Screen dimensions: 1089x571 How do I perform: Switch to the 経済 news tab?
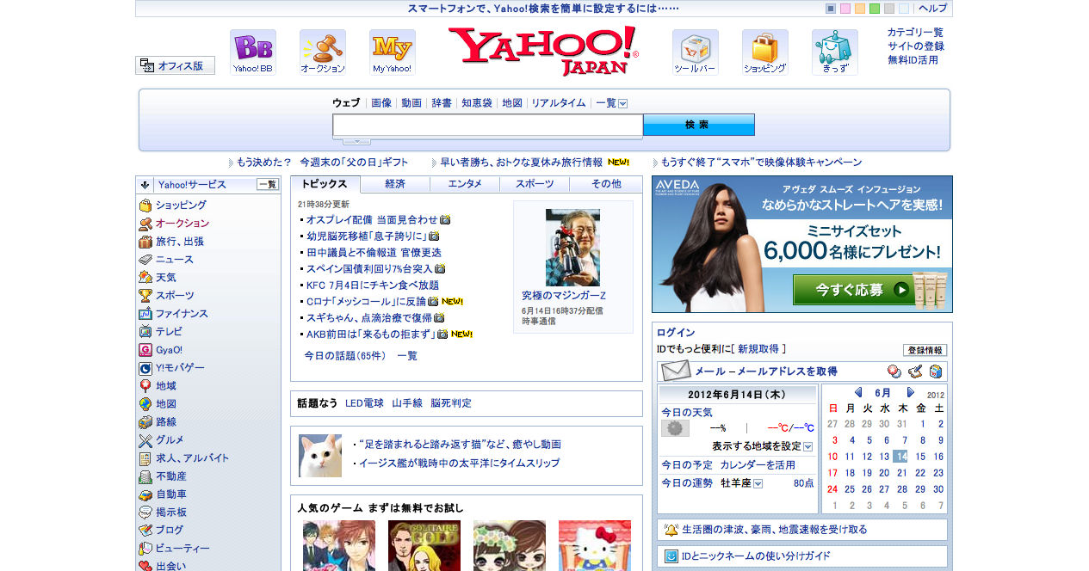coord(396,183)
